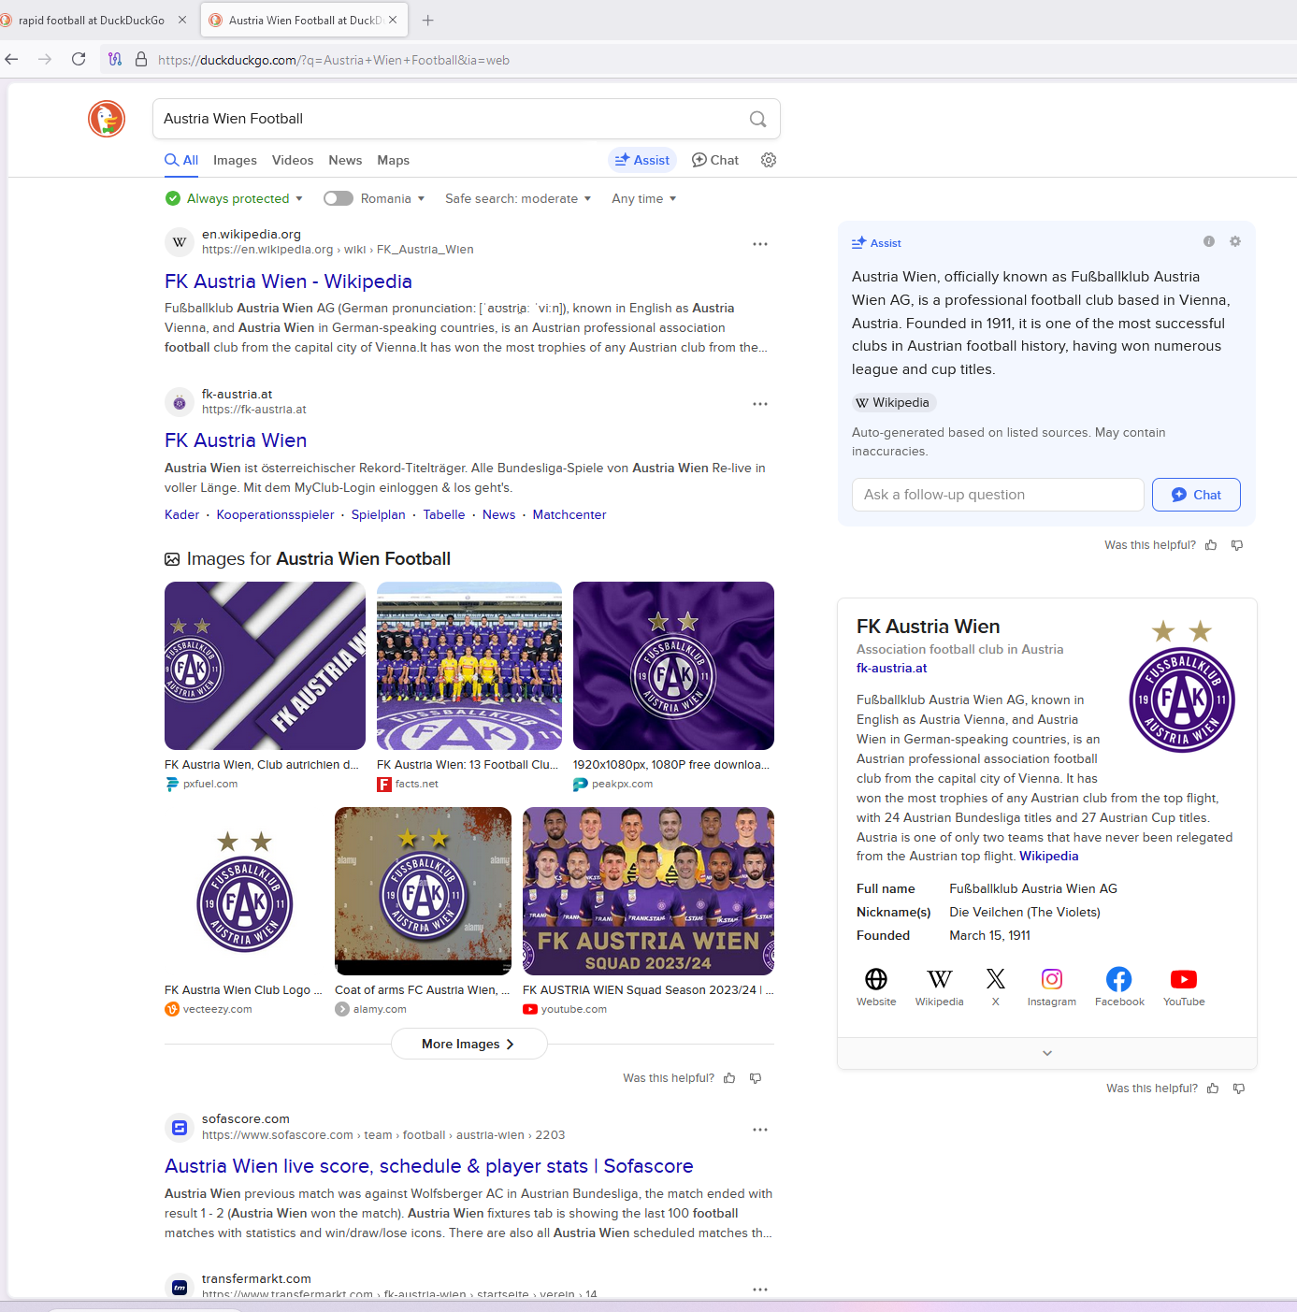The image size is (1297, 1312).
Task: Toggle the Romania region switch
Action: (x=339, y=198)
